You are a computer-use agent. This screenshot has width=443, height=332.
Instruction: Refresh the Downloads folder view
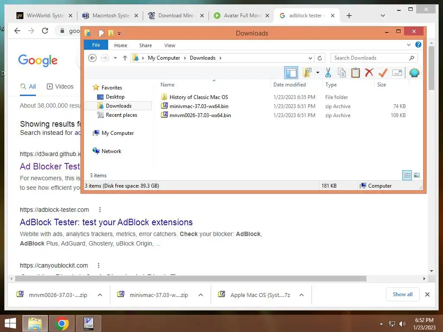click(x=320, y=58)
